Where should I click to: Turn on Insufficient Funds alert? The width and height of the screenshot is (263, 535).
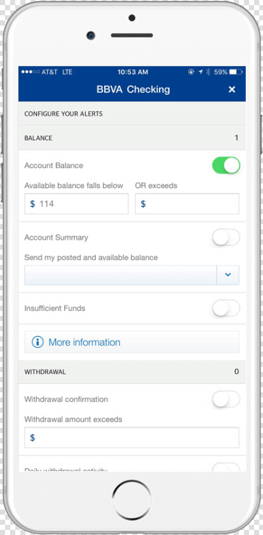coord(226,308)
